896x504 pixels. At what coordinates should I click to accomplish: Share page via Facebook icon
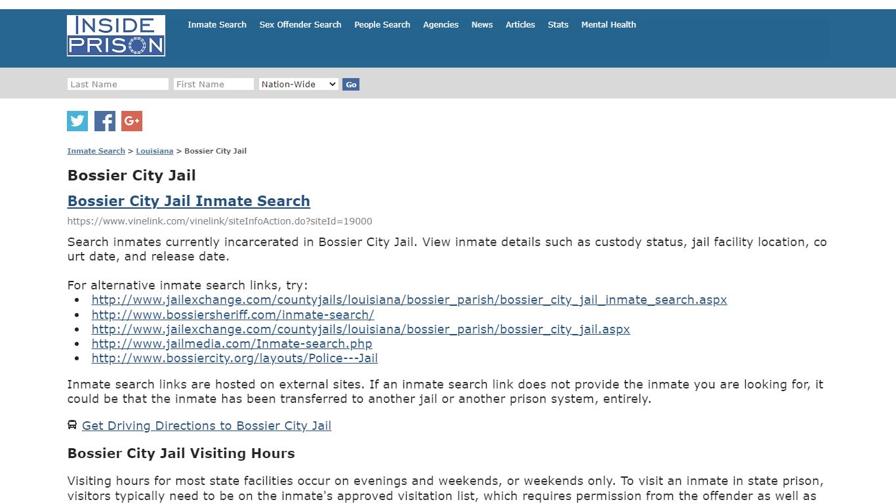click(105, 121)
